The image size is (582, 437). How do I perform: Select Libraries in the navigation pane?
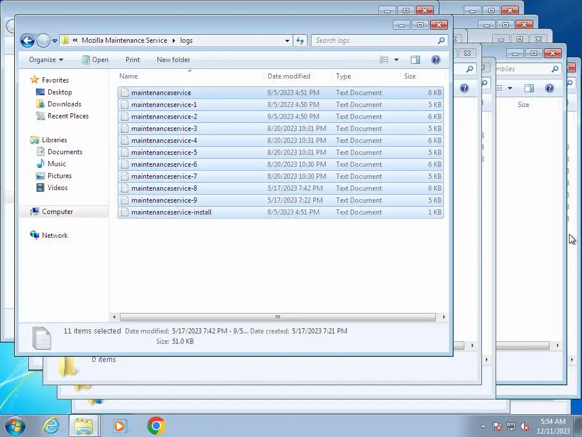coord(54,140)
